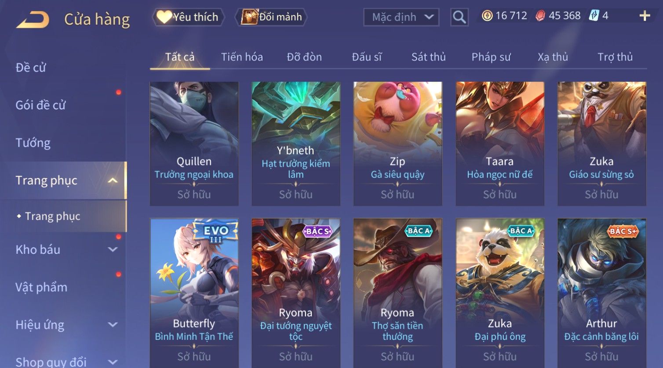Switch to the Tiến hóa tab
The image size is (663, 368).
[242, 57]
